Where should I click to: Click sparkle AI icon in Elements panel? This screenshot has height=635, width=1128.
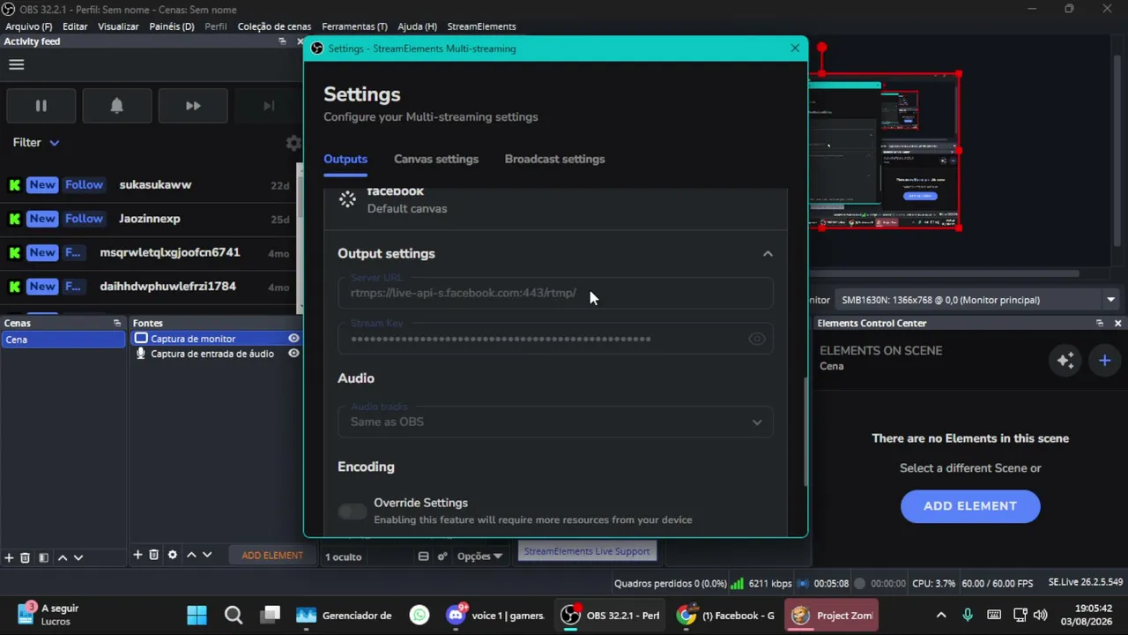coord(1065,360)
